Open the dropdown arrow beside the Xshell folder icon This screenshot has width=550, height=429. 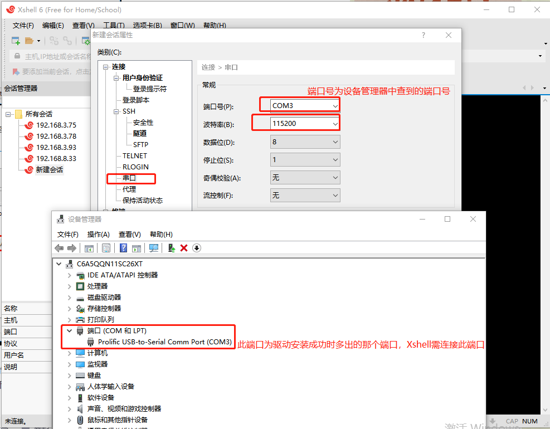click(38, 41)
